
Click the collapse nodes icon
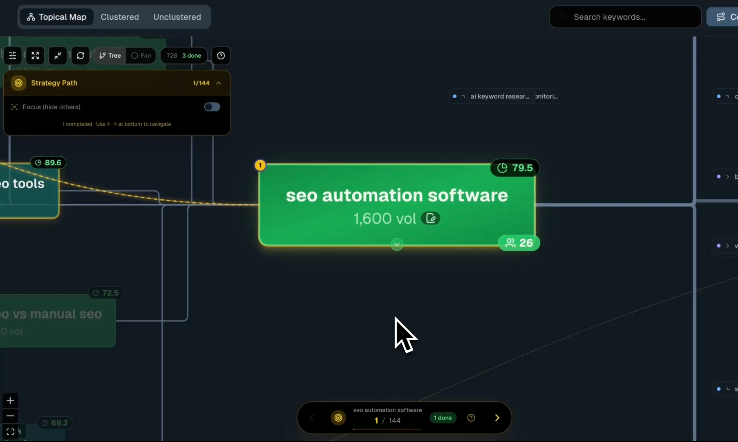click(58, 56)
